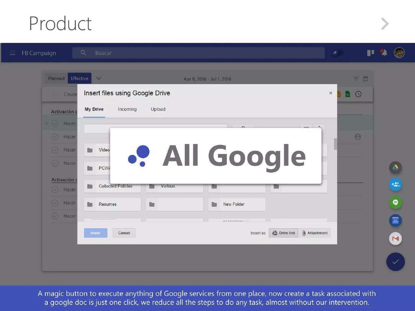
Task: Click the notifications bell icon
Action: click(x=384, y=53)
